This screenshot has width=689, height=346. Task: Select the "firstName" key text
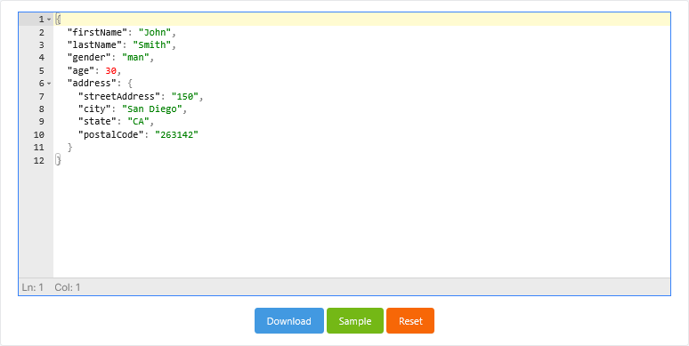click(97, 32)
